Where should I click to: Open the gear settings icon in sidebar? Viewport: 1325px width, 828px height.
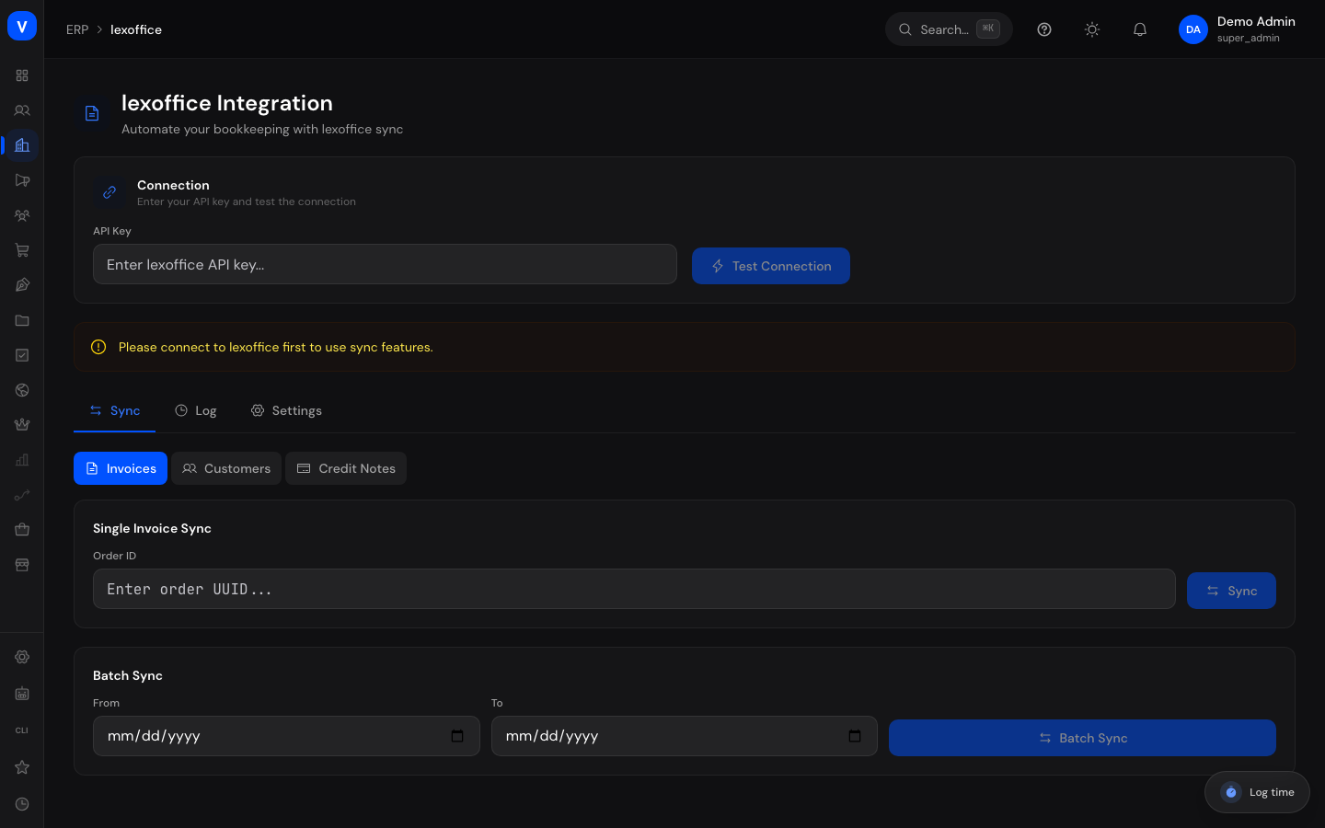click(22, 657)
